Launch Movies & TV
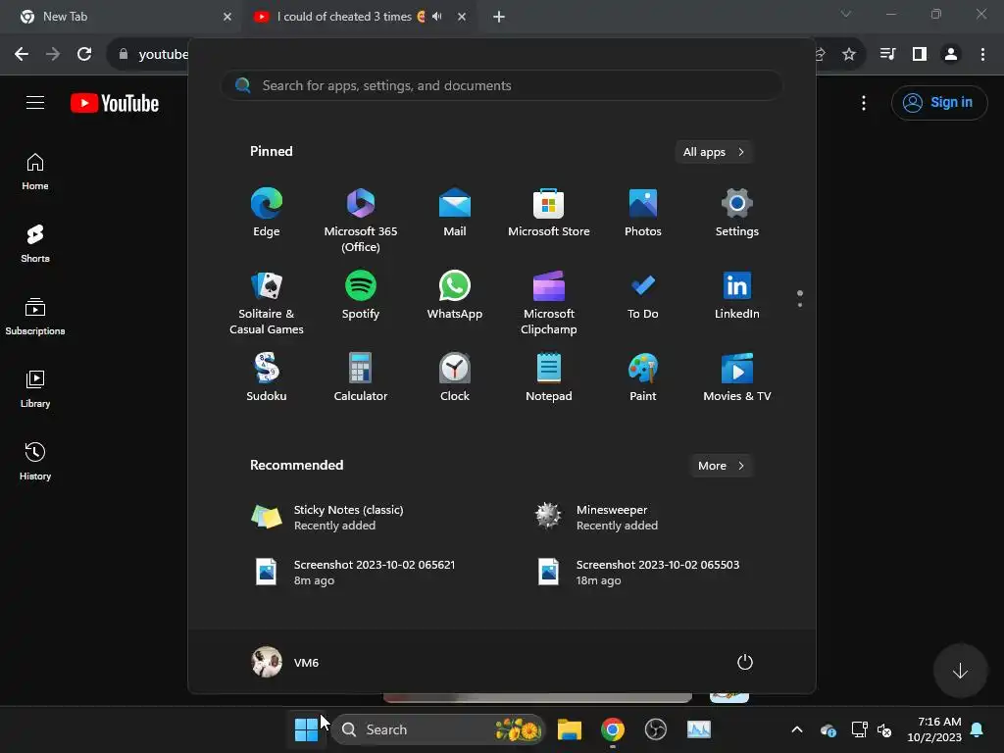Screen dimensions: 1004x753 [x=737, y=377]
